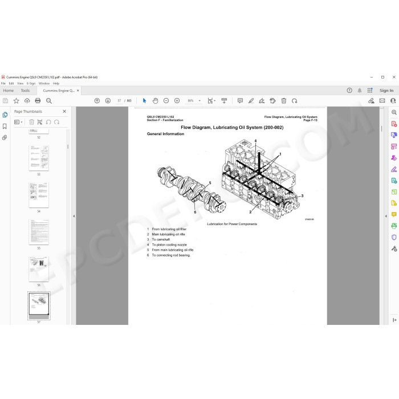Open the Edit menu
Screen dimensions: 399x399
(x=11, y=83)
